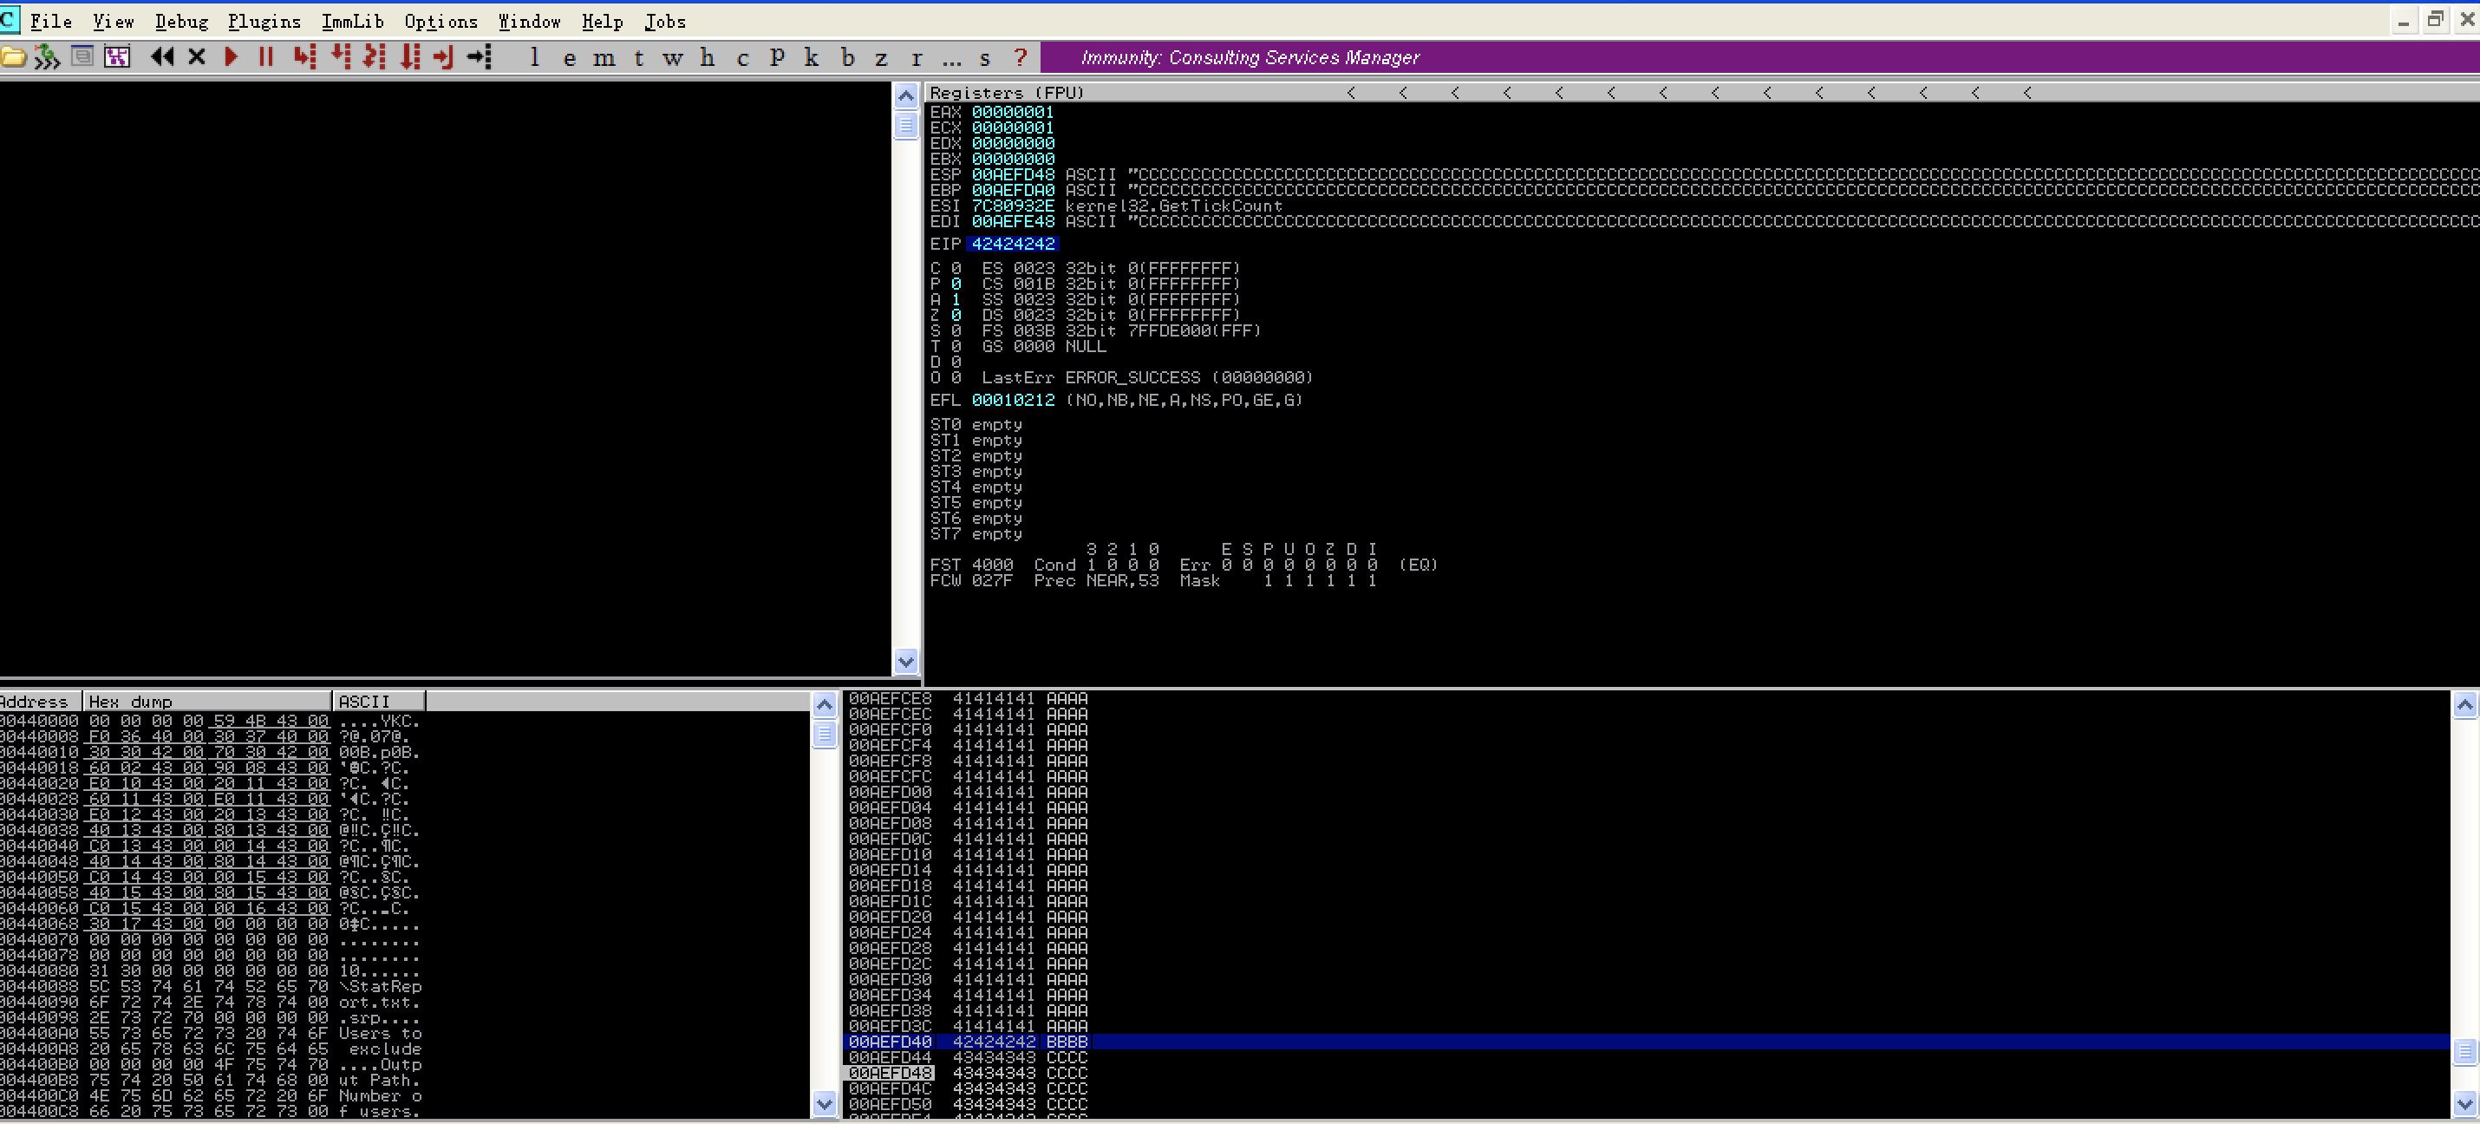
Task: Click the dump pane scrollbar up arrow
Action: point(824,705)
